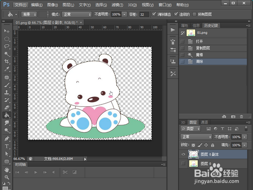
Task: Delete current history state trash icon
Action: (242, 116)
